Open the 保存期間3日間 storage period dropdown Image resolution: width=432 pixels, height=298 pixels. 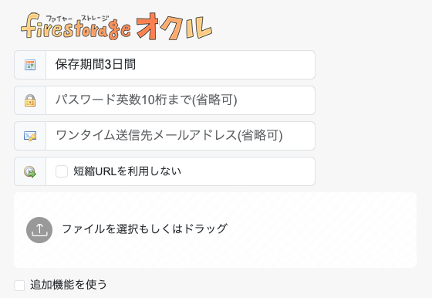181,65
